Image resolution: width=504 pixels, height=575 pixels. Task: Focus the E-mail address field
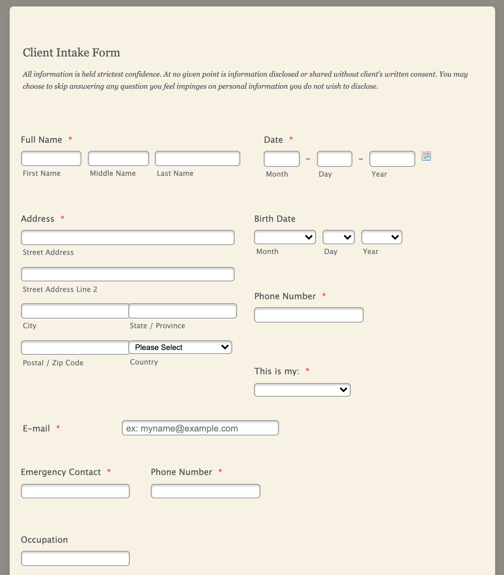tap(200, 428)
